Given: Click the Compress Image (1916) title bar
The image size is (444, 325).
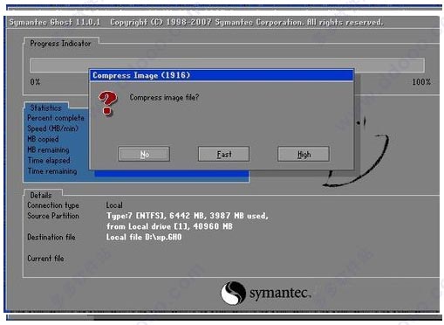Looking at the screenshot, I should [x=222, y=75].
